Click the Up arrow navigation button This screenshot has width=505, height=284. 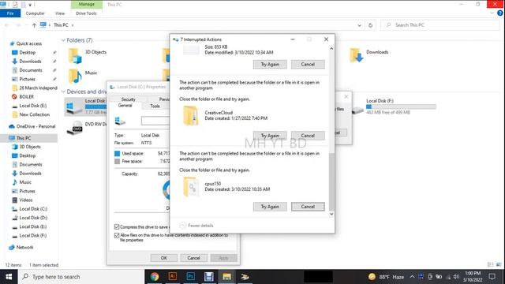[x=34, y=25]
